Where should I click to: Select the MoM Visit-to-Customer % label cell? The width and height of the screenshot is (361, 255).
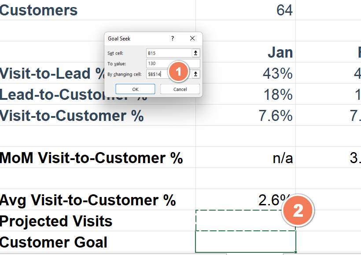98,157
